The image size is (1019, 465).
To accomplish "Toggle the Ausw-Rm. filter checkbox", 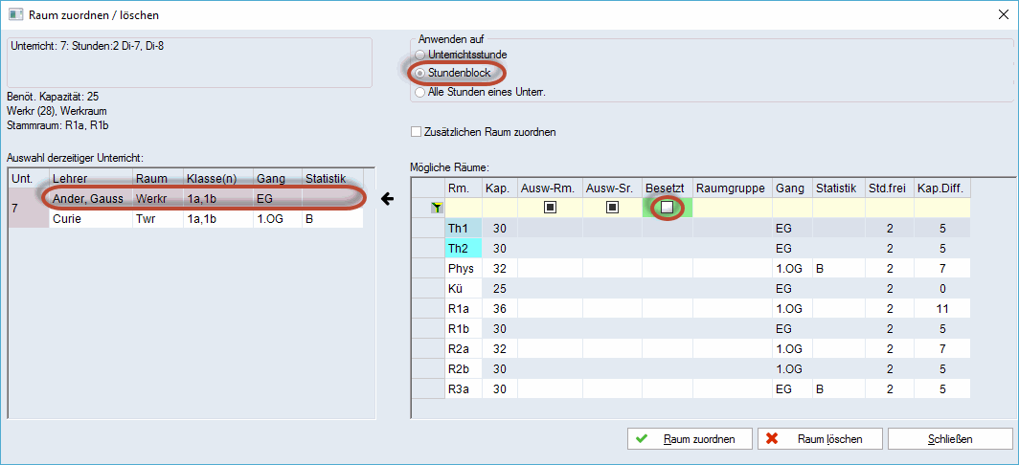I will pyautogui.click(x=550, y=208).
